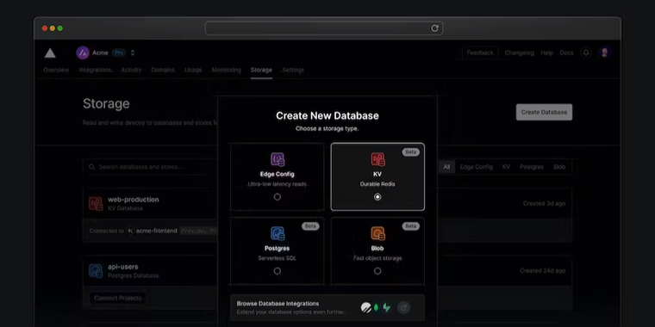Filter list by All
Viewport: 655px width, 327px height.
(x=446, y=167)
